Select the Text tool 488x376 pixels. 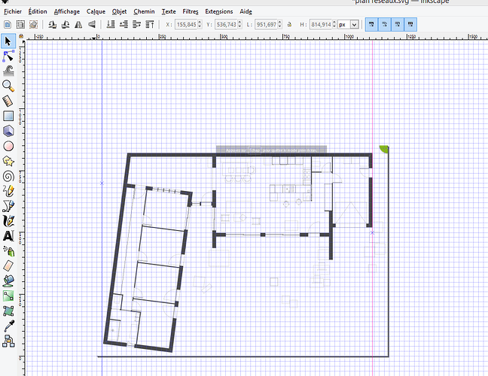click(8, 235)
